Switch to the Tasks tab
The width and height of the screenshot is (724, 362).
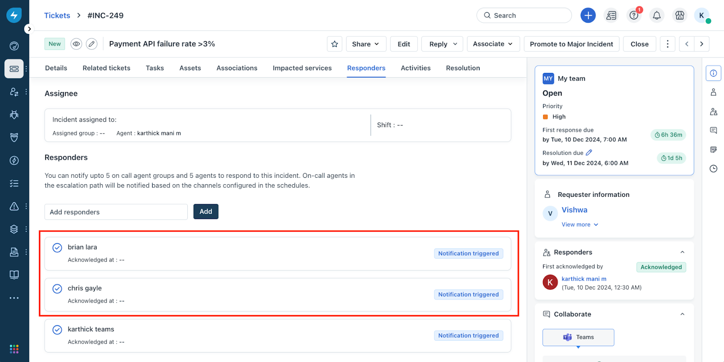[155, 68]
